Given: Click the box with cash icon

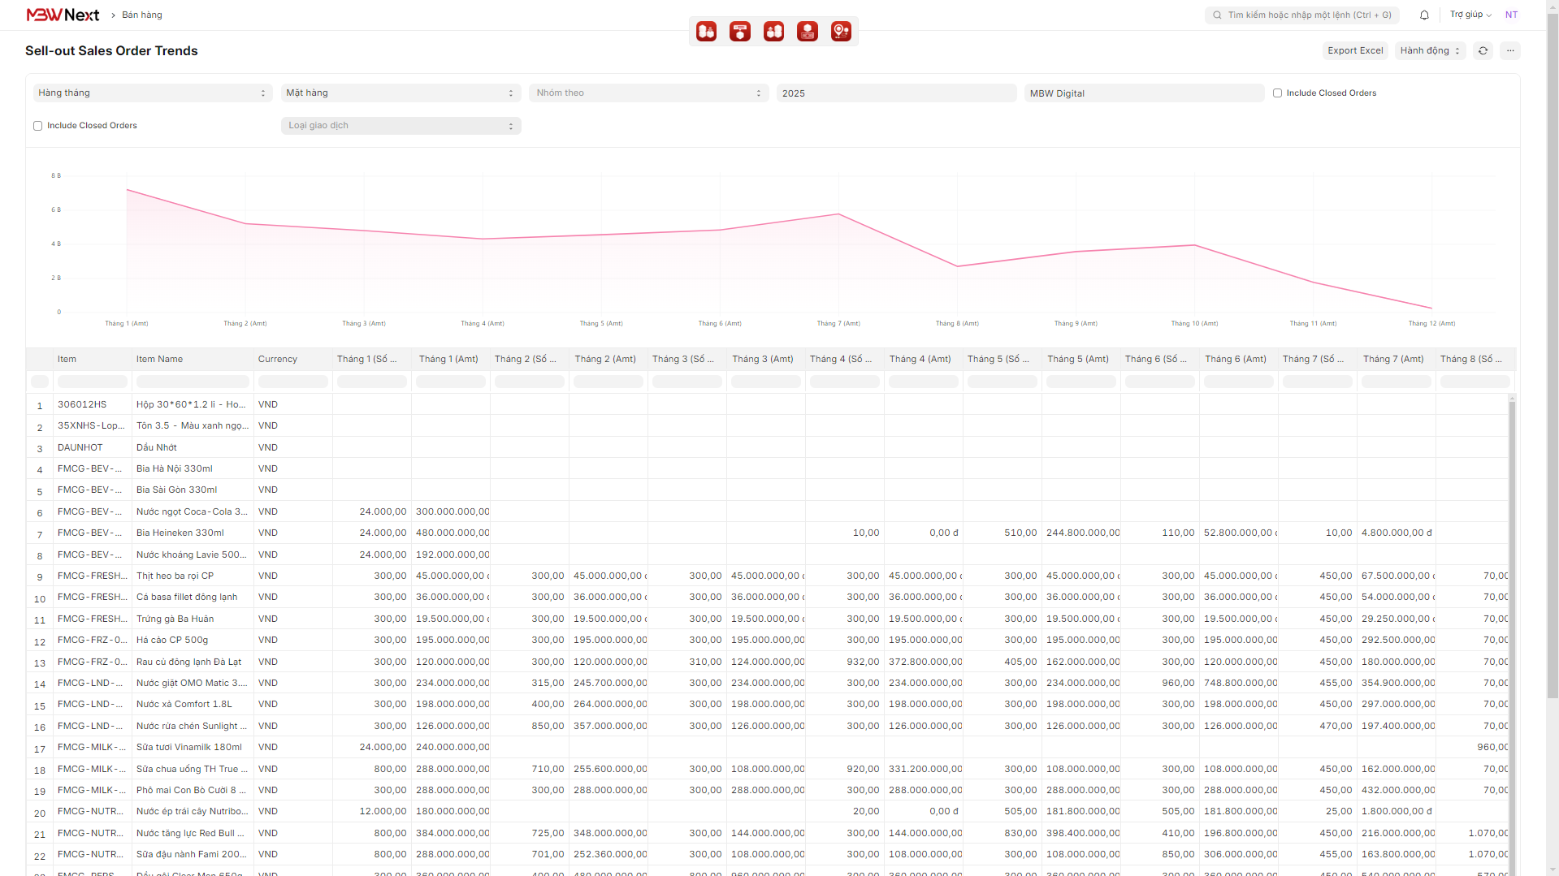Looking at the screenshot, I should [x=807, y=32].
